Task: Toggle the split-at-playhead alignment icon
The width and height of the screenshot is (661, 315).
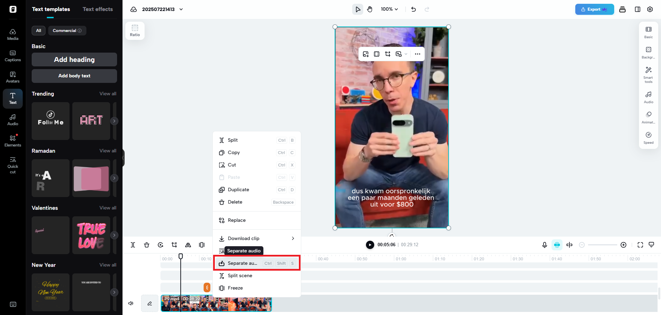Action: tap(569, 245)
